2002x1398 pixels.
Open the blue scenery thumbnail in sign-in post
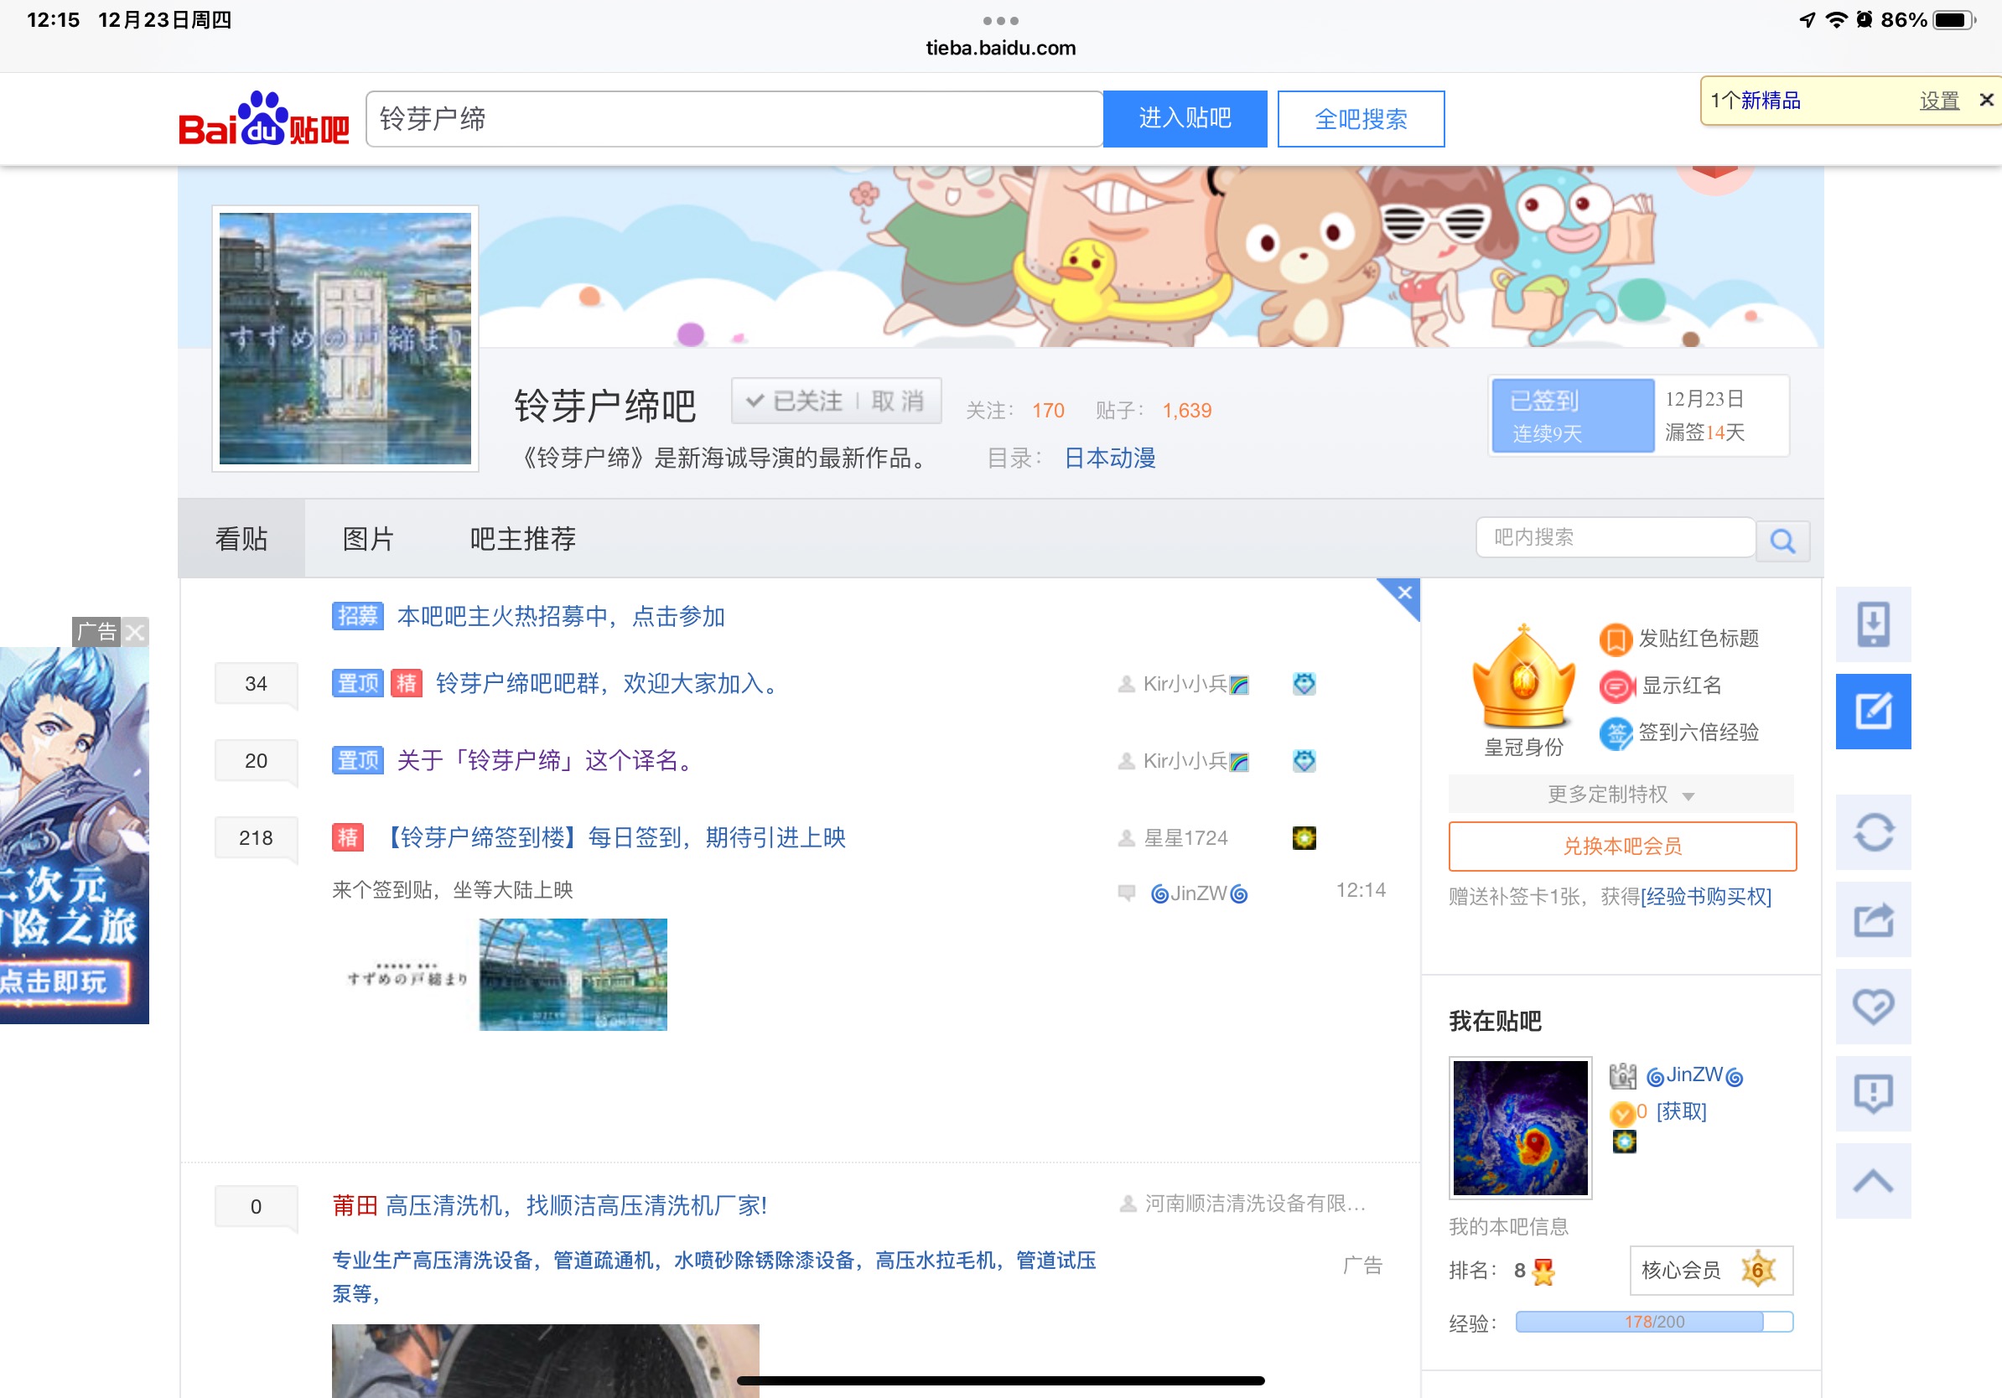(x=573, y=975)
